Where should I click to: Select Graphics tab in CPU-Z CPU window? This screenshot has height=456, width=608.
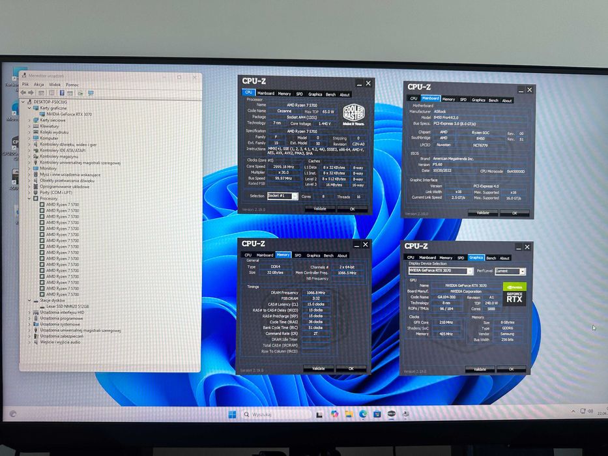pyautogui.click(x=315, y=94)
